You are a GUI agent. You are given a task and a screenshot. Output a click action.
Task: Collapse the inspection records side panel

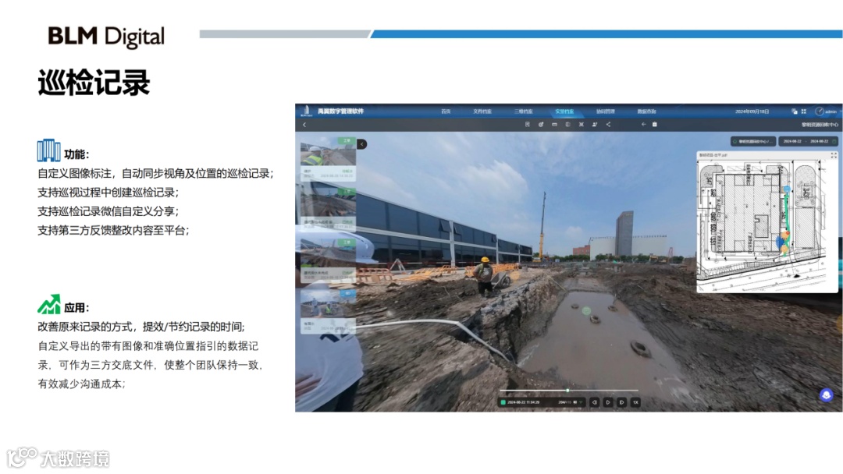[362, 144]
